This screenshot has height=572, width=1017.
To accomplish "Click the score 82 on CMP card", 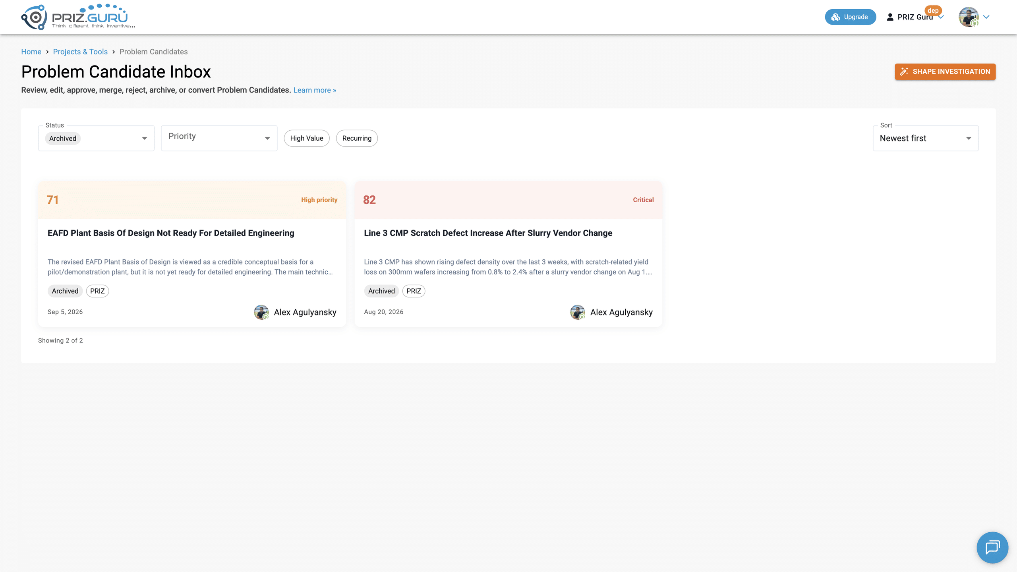I will [x=369, y=200].
